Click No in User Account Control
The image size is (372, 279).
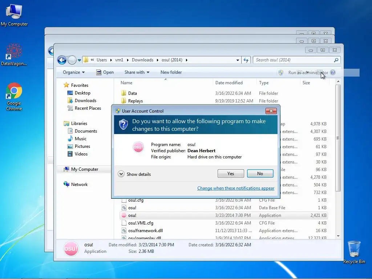260,173
